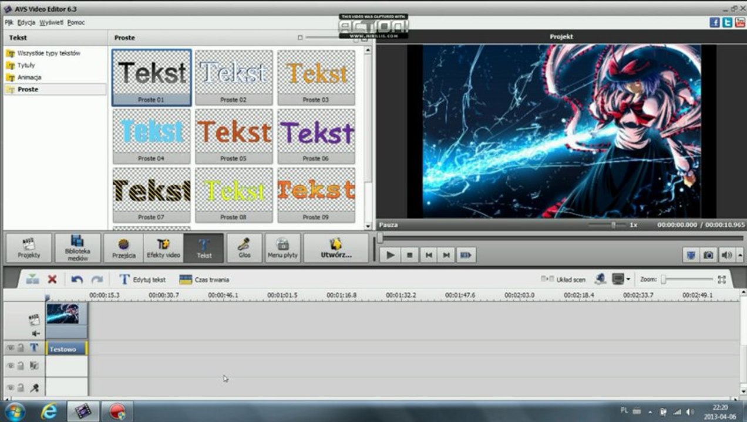Select the Tekst toolbar button

coord(204,248)
